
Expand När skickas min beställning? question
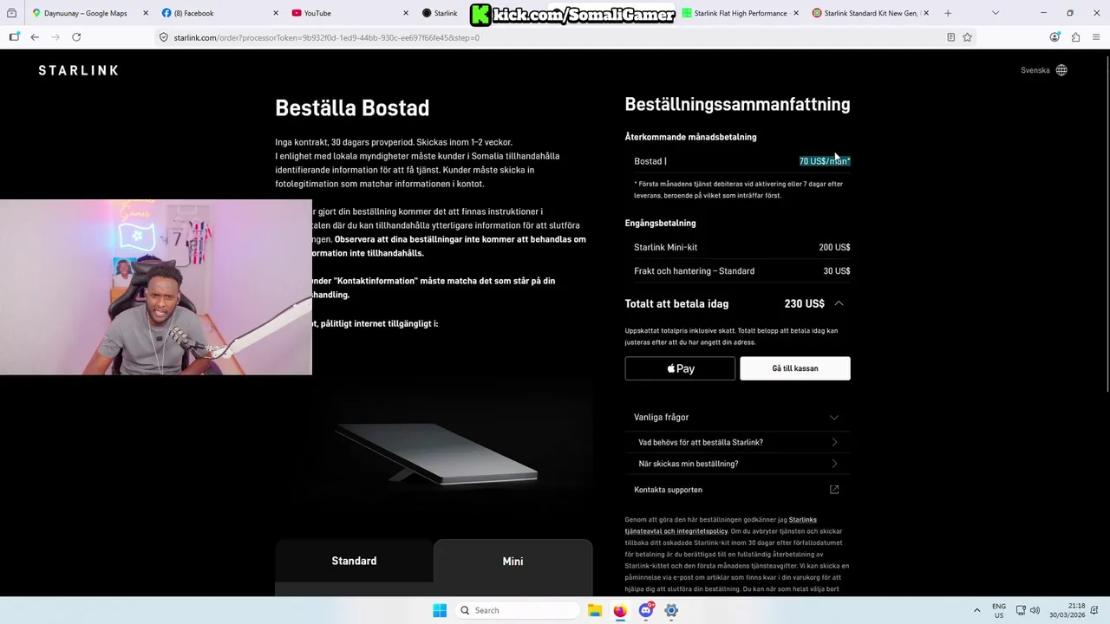[737, 464]
